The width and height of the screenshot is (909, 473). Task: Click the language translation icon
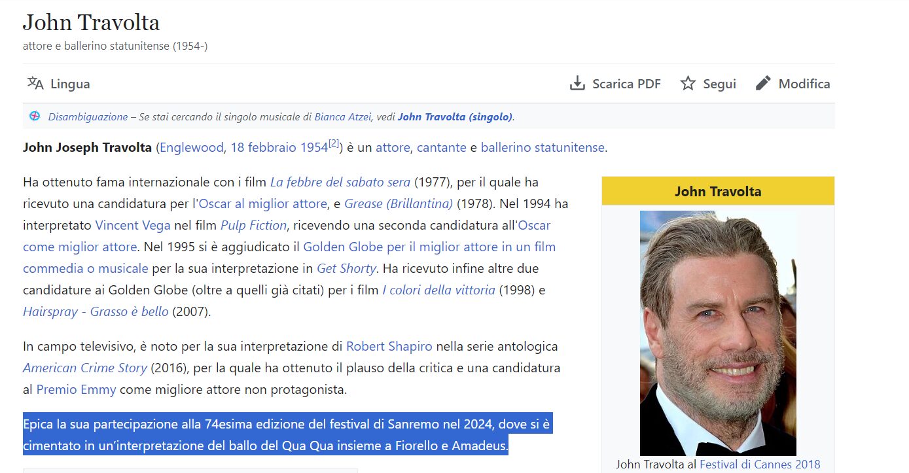[x=35, y=84]
